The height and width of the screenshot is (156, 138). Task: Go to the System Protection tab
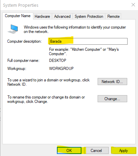coord(89,16)
